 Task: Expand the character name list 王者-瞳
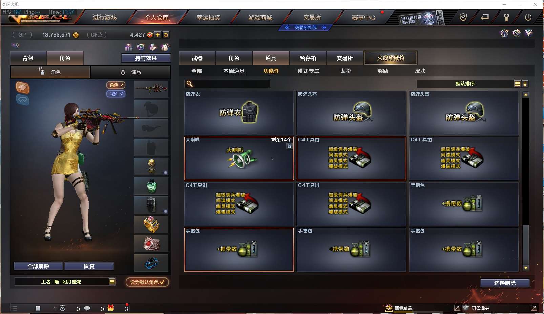[112, 282]
